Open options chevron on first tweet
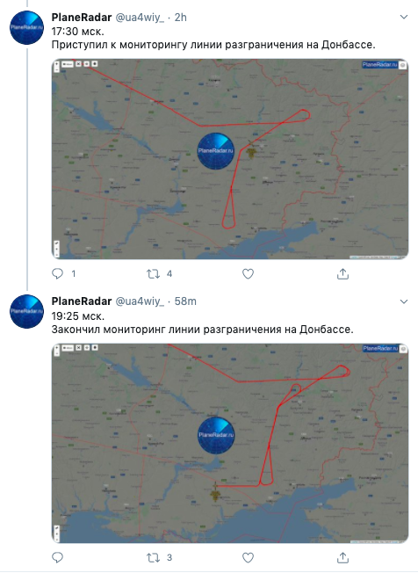This screenshot has height=573, width=418. (x=404, y=17)
